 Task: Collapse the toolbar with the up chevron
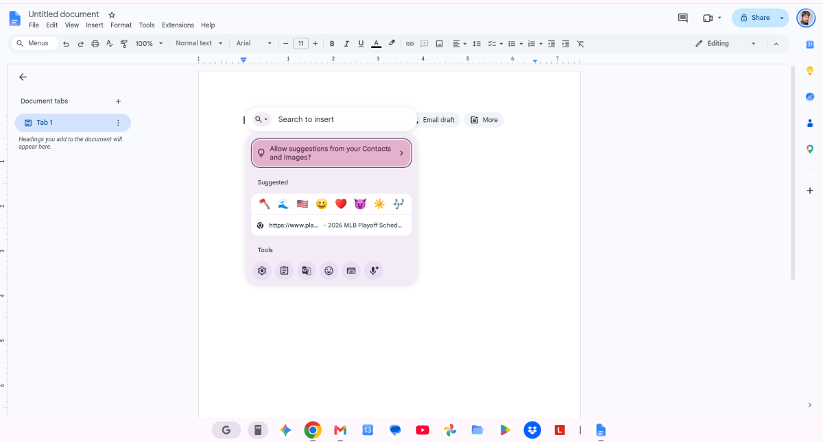click(x=776, y=43)
